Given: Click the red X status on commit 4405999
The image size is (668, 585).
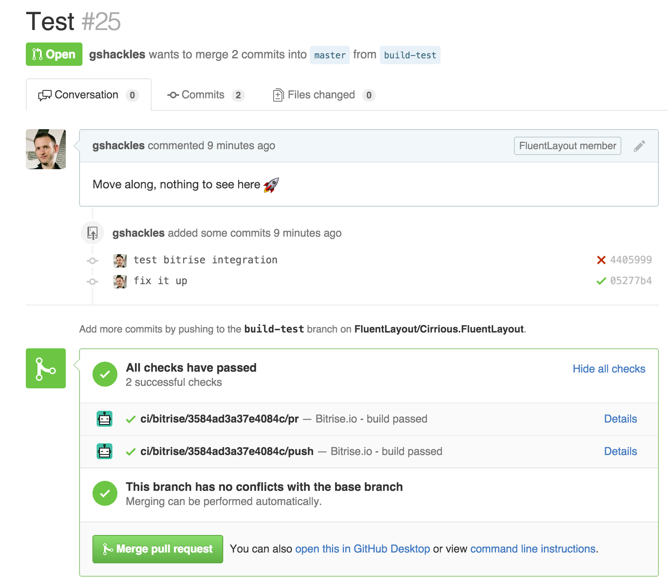Looking at the screenshot, I should click(601, 260).
